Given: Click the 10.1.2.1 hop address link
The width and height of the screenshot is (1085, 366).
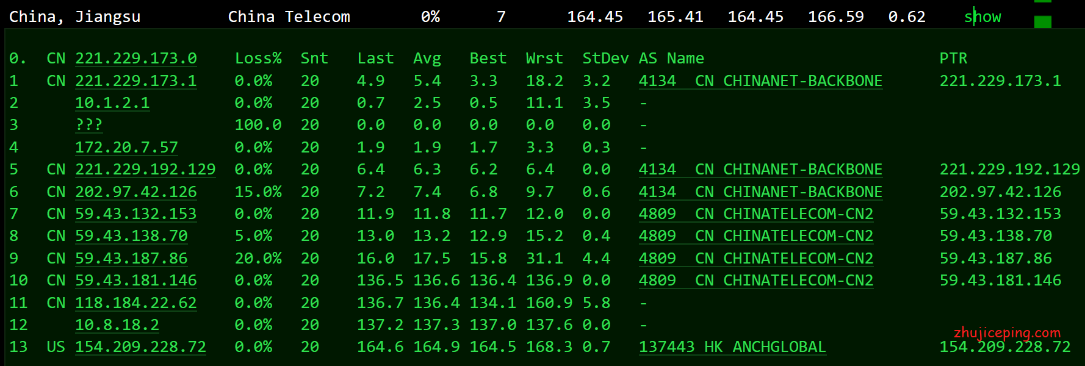Looking at the screenshot, I should click(112, 103).
